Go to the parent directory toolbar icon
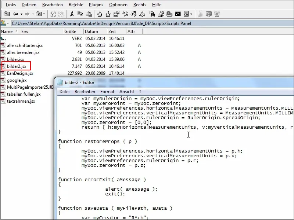Screen dimensions: 294x220 (x=7, y=14)
